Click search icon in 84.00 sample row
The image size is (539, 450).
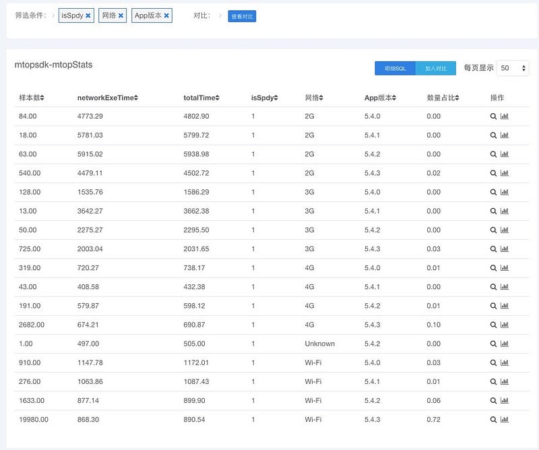493,117
